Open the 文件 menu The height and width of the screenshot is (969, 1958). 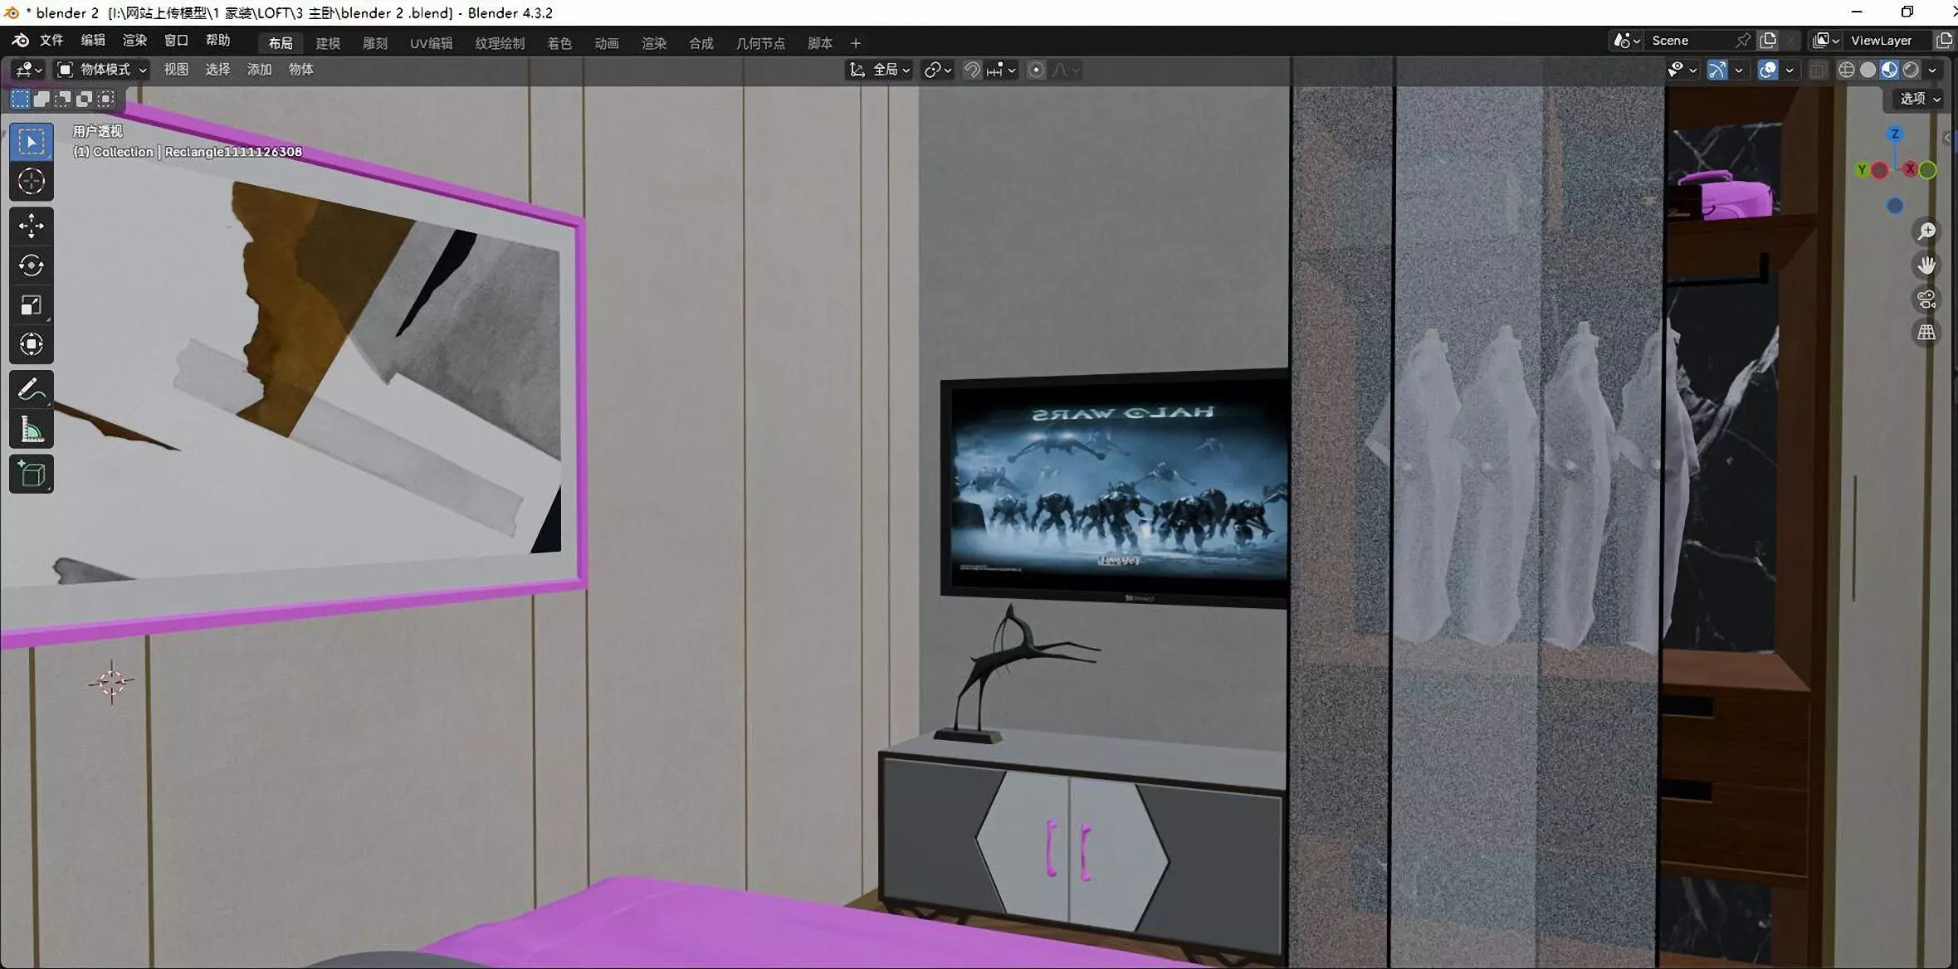[51, 41]
